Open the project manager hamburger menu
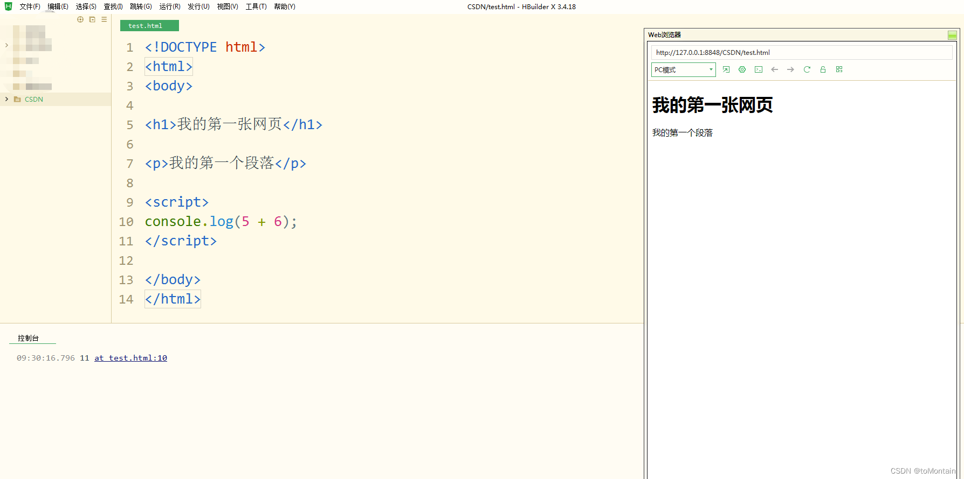Viewport: 964px width, 479px height. 104,19
